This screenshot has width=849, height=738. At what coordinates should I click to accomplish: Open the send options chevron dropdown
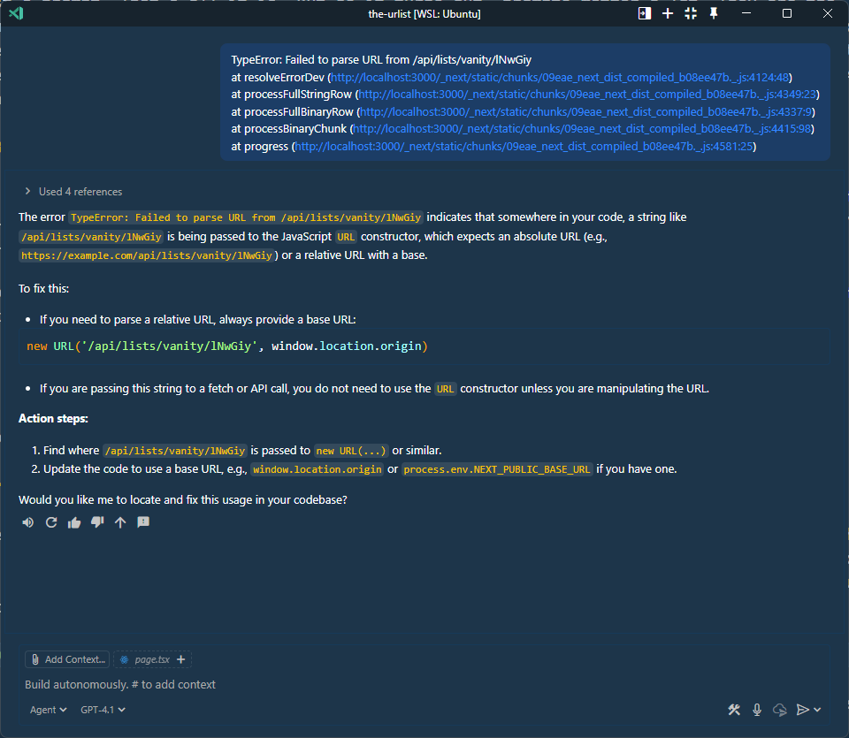[x=817, y=710]
